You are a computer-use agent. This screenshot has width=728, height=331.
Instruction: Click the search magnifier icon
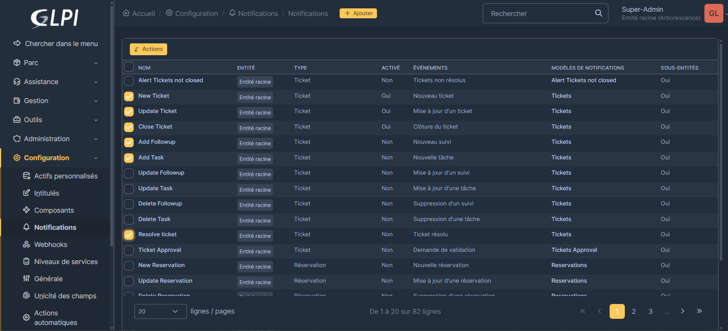[598, 13]
